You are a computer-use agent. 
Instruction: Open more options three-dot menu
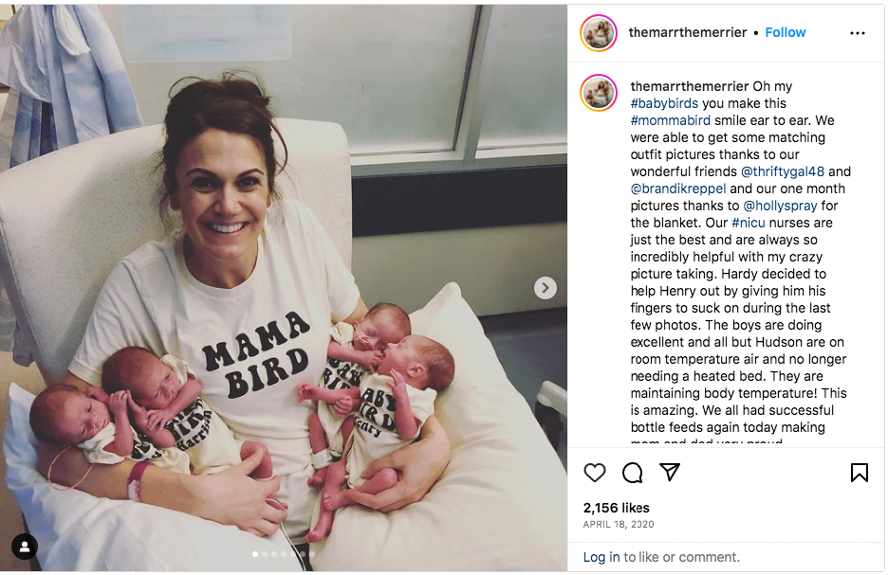pos(858,33)
